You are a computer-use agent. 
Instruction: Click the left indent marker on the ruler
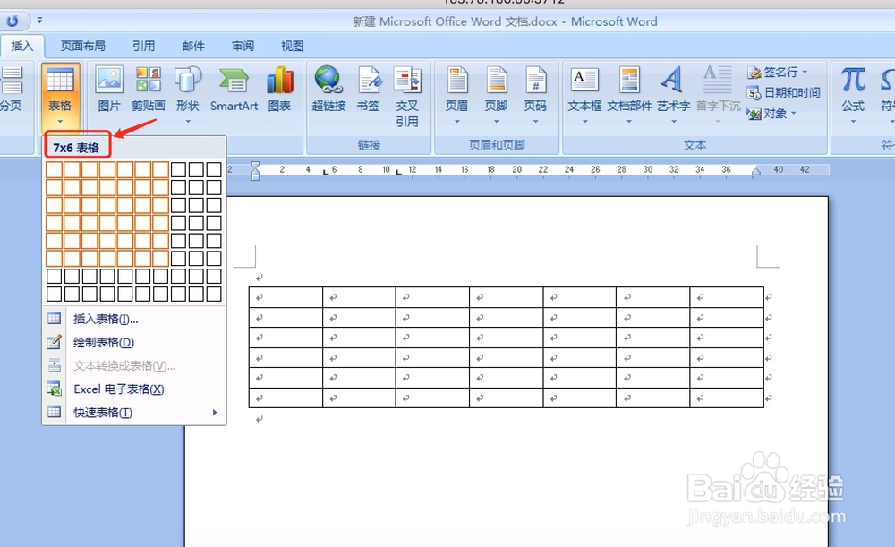[255, 170]
